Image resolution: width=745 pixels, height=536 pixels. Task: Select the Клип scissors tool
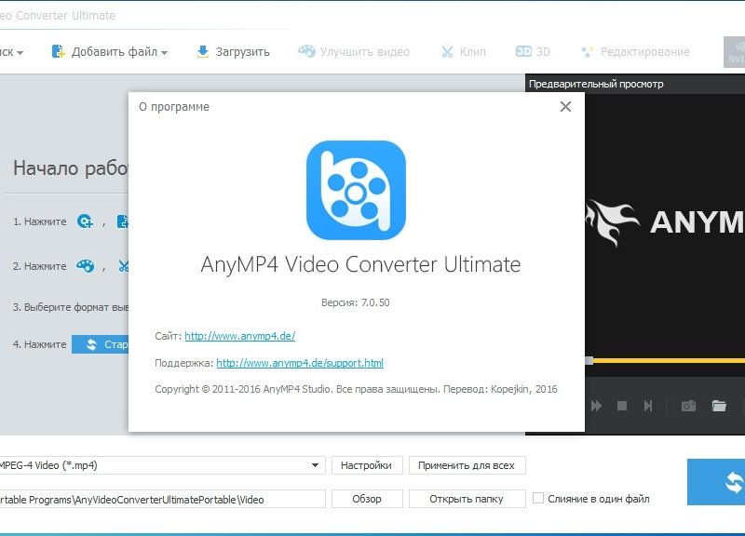coord(464,52)
